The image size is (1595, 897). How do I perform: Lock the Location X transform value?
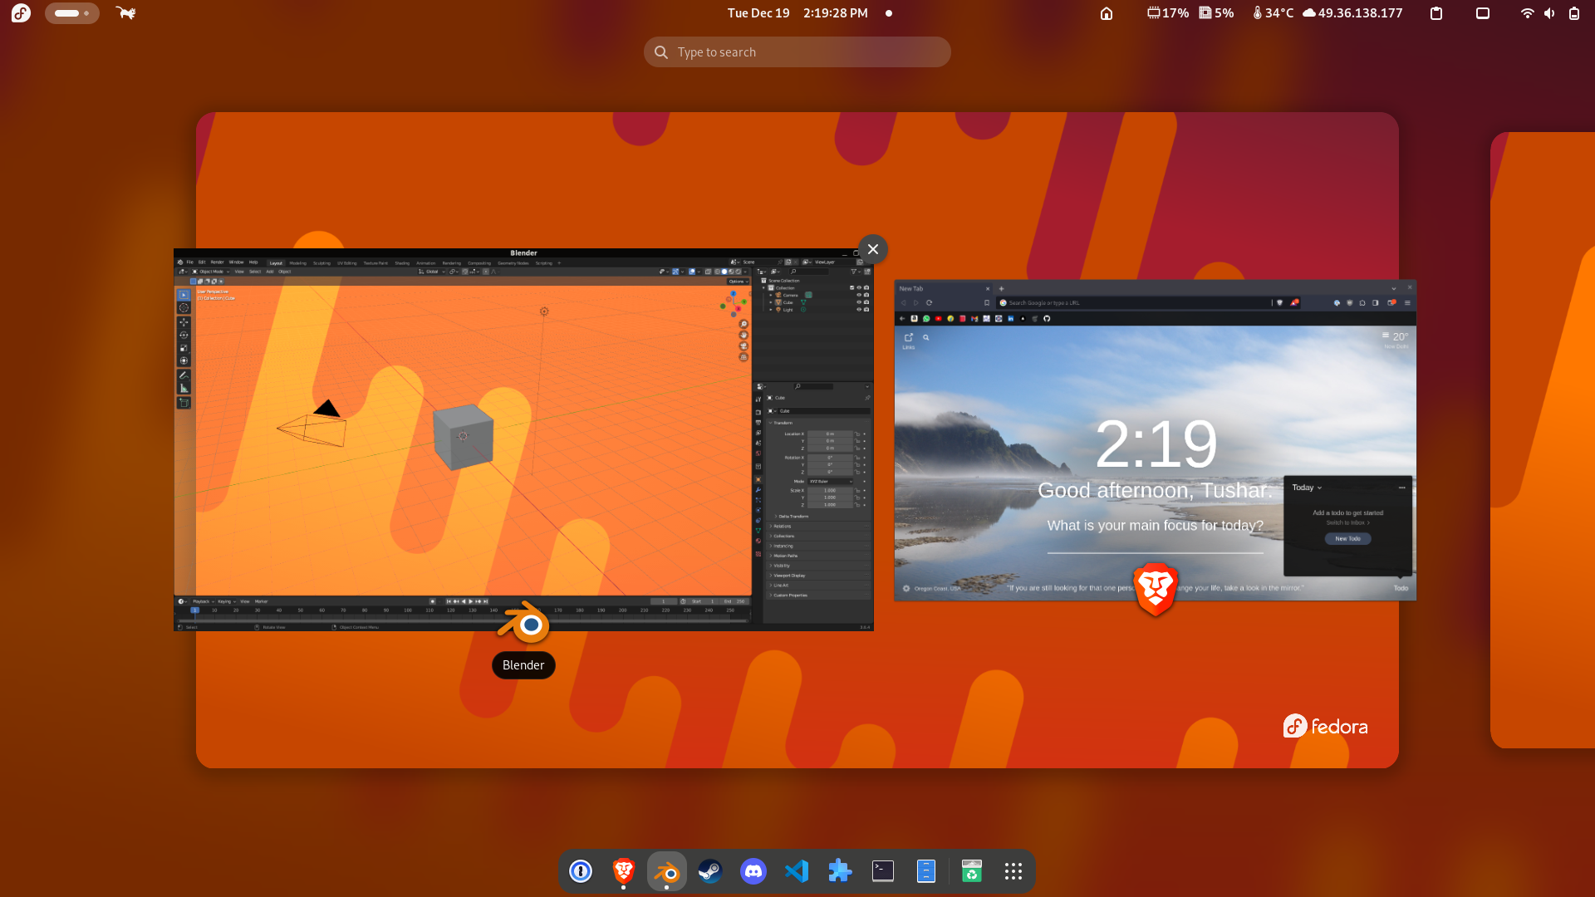(856, 434)
